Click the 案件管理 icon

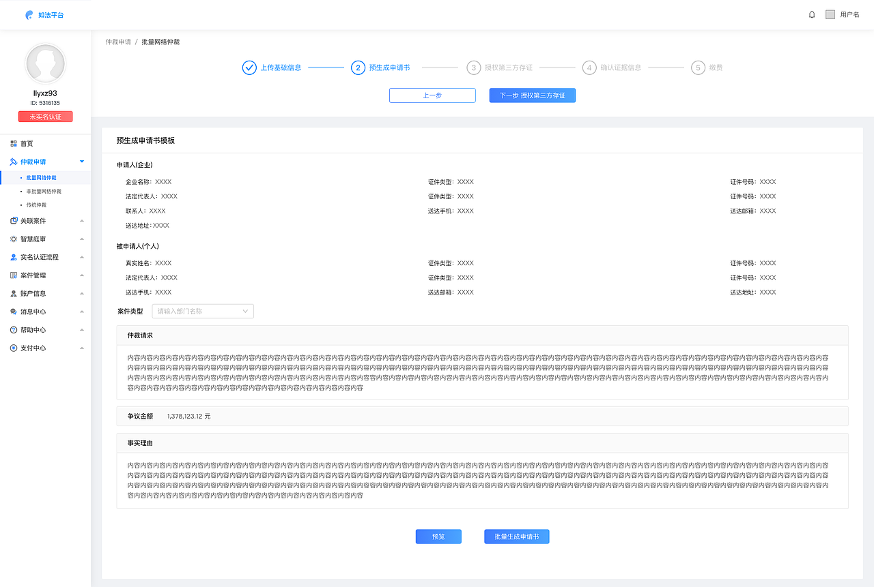coord(14,275)
